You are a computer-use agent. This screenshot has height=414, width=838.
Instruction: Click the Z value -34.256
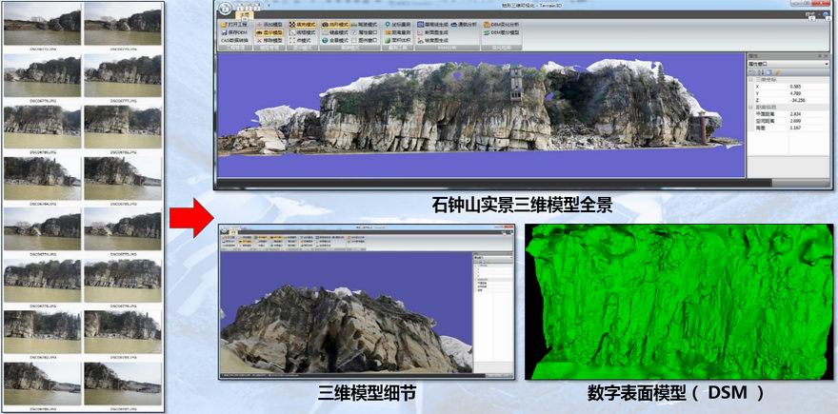[797, 101]
